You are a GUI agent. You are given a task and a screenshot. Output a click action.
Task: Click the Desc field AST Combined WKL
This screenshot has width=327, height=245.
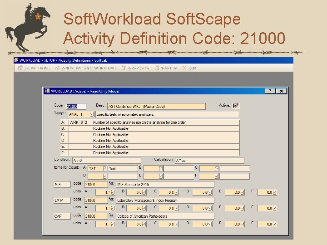pos(156,107)
